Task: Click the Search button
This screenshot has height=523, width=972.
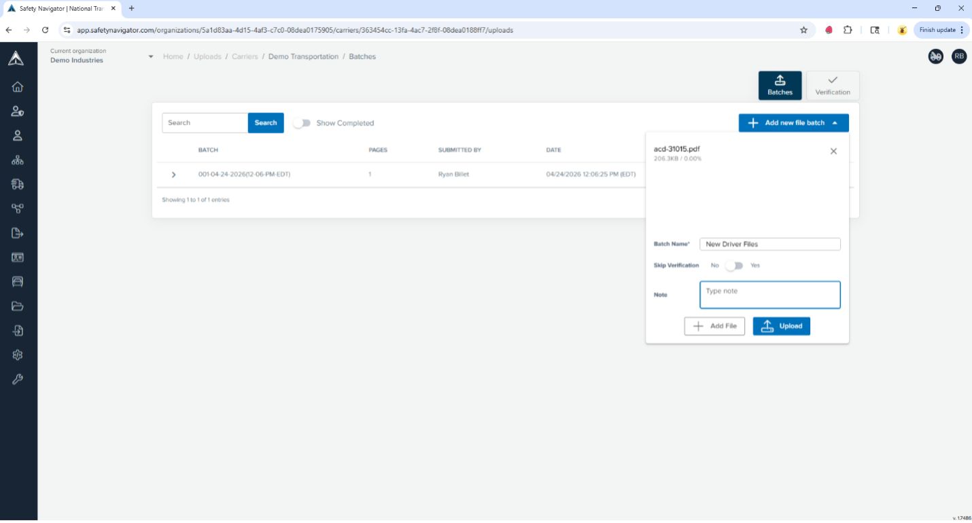Action: click(x=266, y=123)
